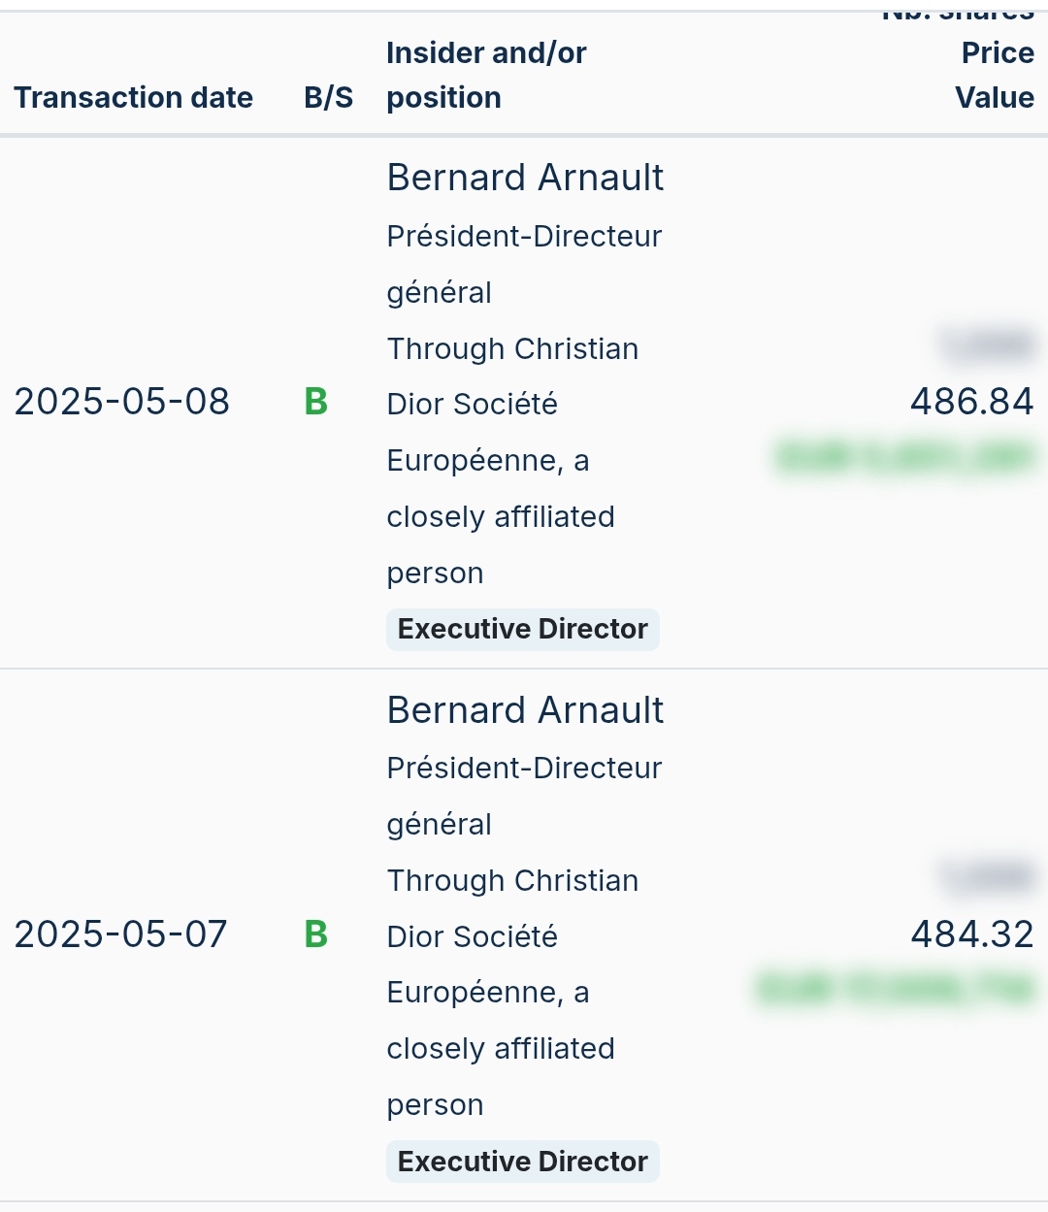Click Executive Director badge in the 2025-05-07 row
1048x1212 pixels.
pos(522,1162)
